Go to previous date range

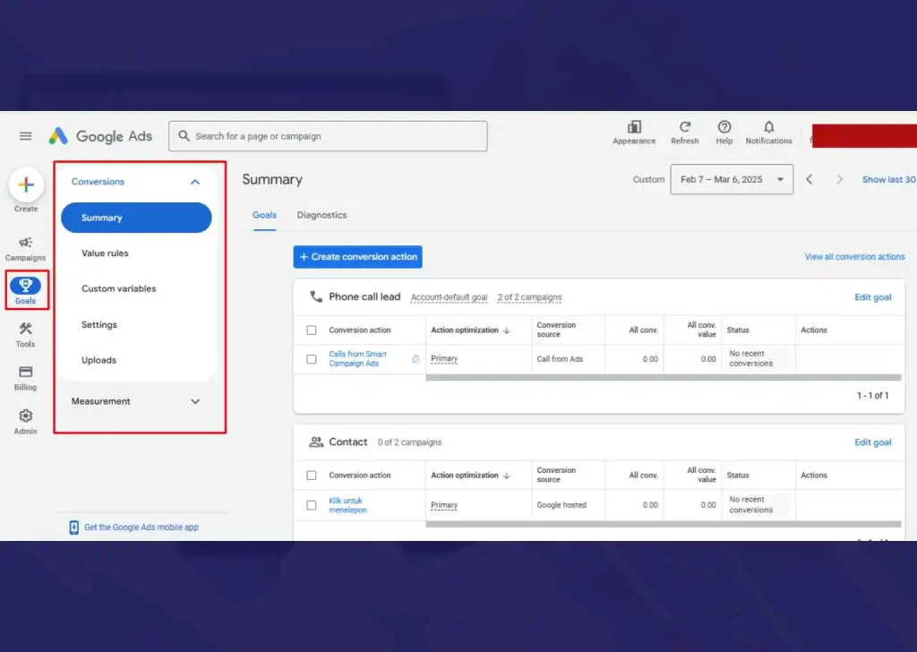(x=810, y=179)
